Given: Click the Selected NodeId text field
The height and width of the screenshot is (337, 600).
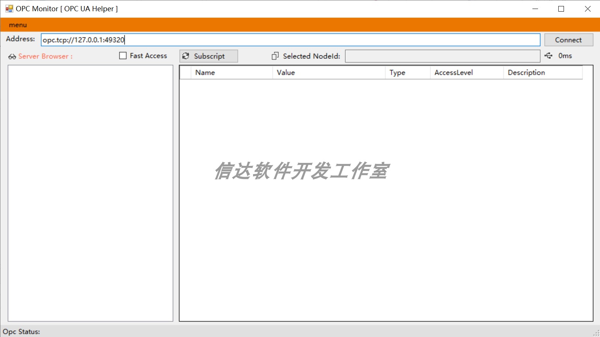Looking at the screenshot, I should [442, 56].
